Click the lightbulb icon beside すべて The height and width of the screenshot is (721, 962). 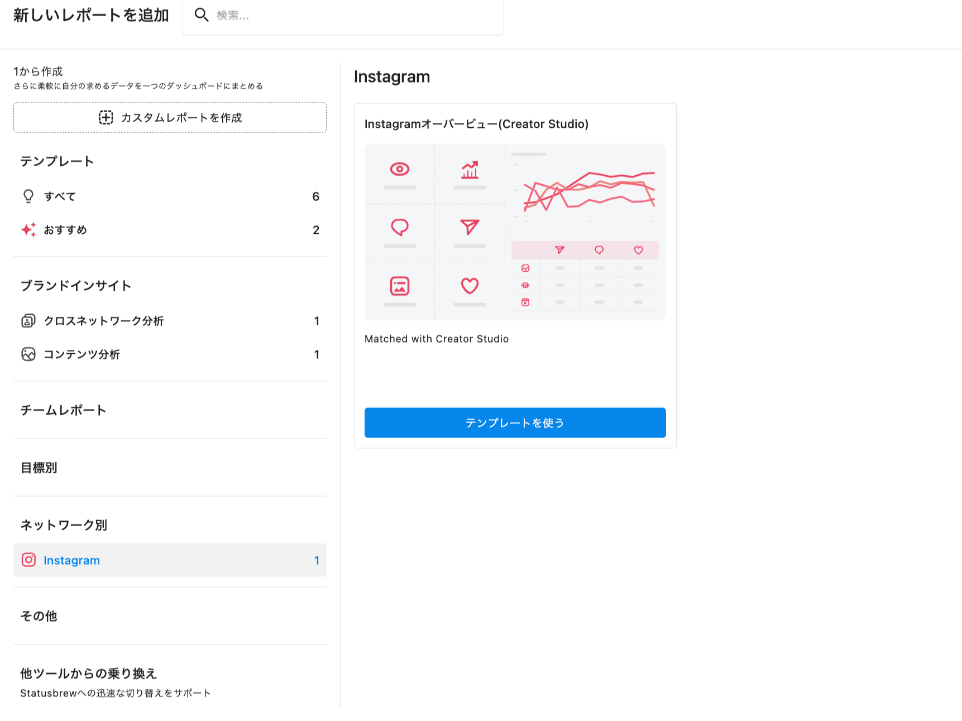point(28,196)
